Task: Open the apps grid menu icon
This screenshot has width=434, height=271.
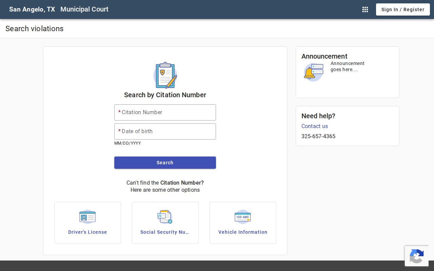Action: pos(365,9)
